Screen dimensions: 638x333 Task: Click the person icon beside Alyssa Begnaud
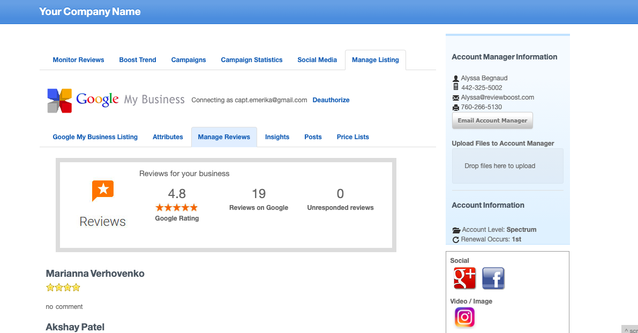(x=456, y=79)
